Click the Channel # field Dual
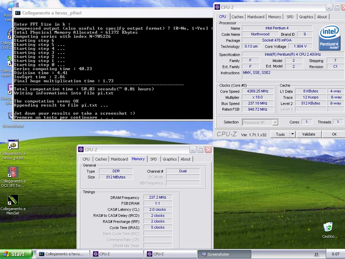Screen dimensions: 345x259 tap(183, 171)
